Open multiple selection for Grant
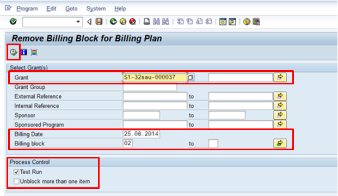This screenshot has height=196, width=338. point(280,77)
